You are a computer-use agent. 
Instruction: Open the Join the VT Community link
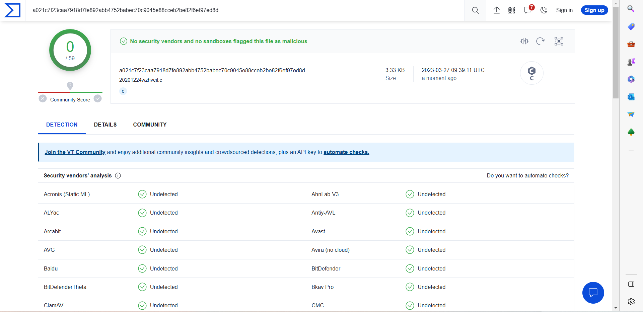click(75, 152)
